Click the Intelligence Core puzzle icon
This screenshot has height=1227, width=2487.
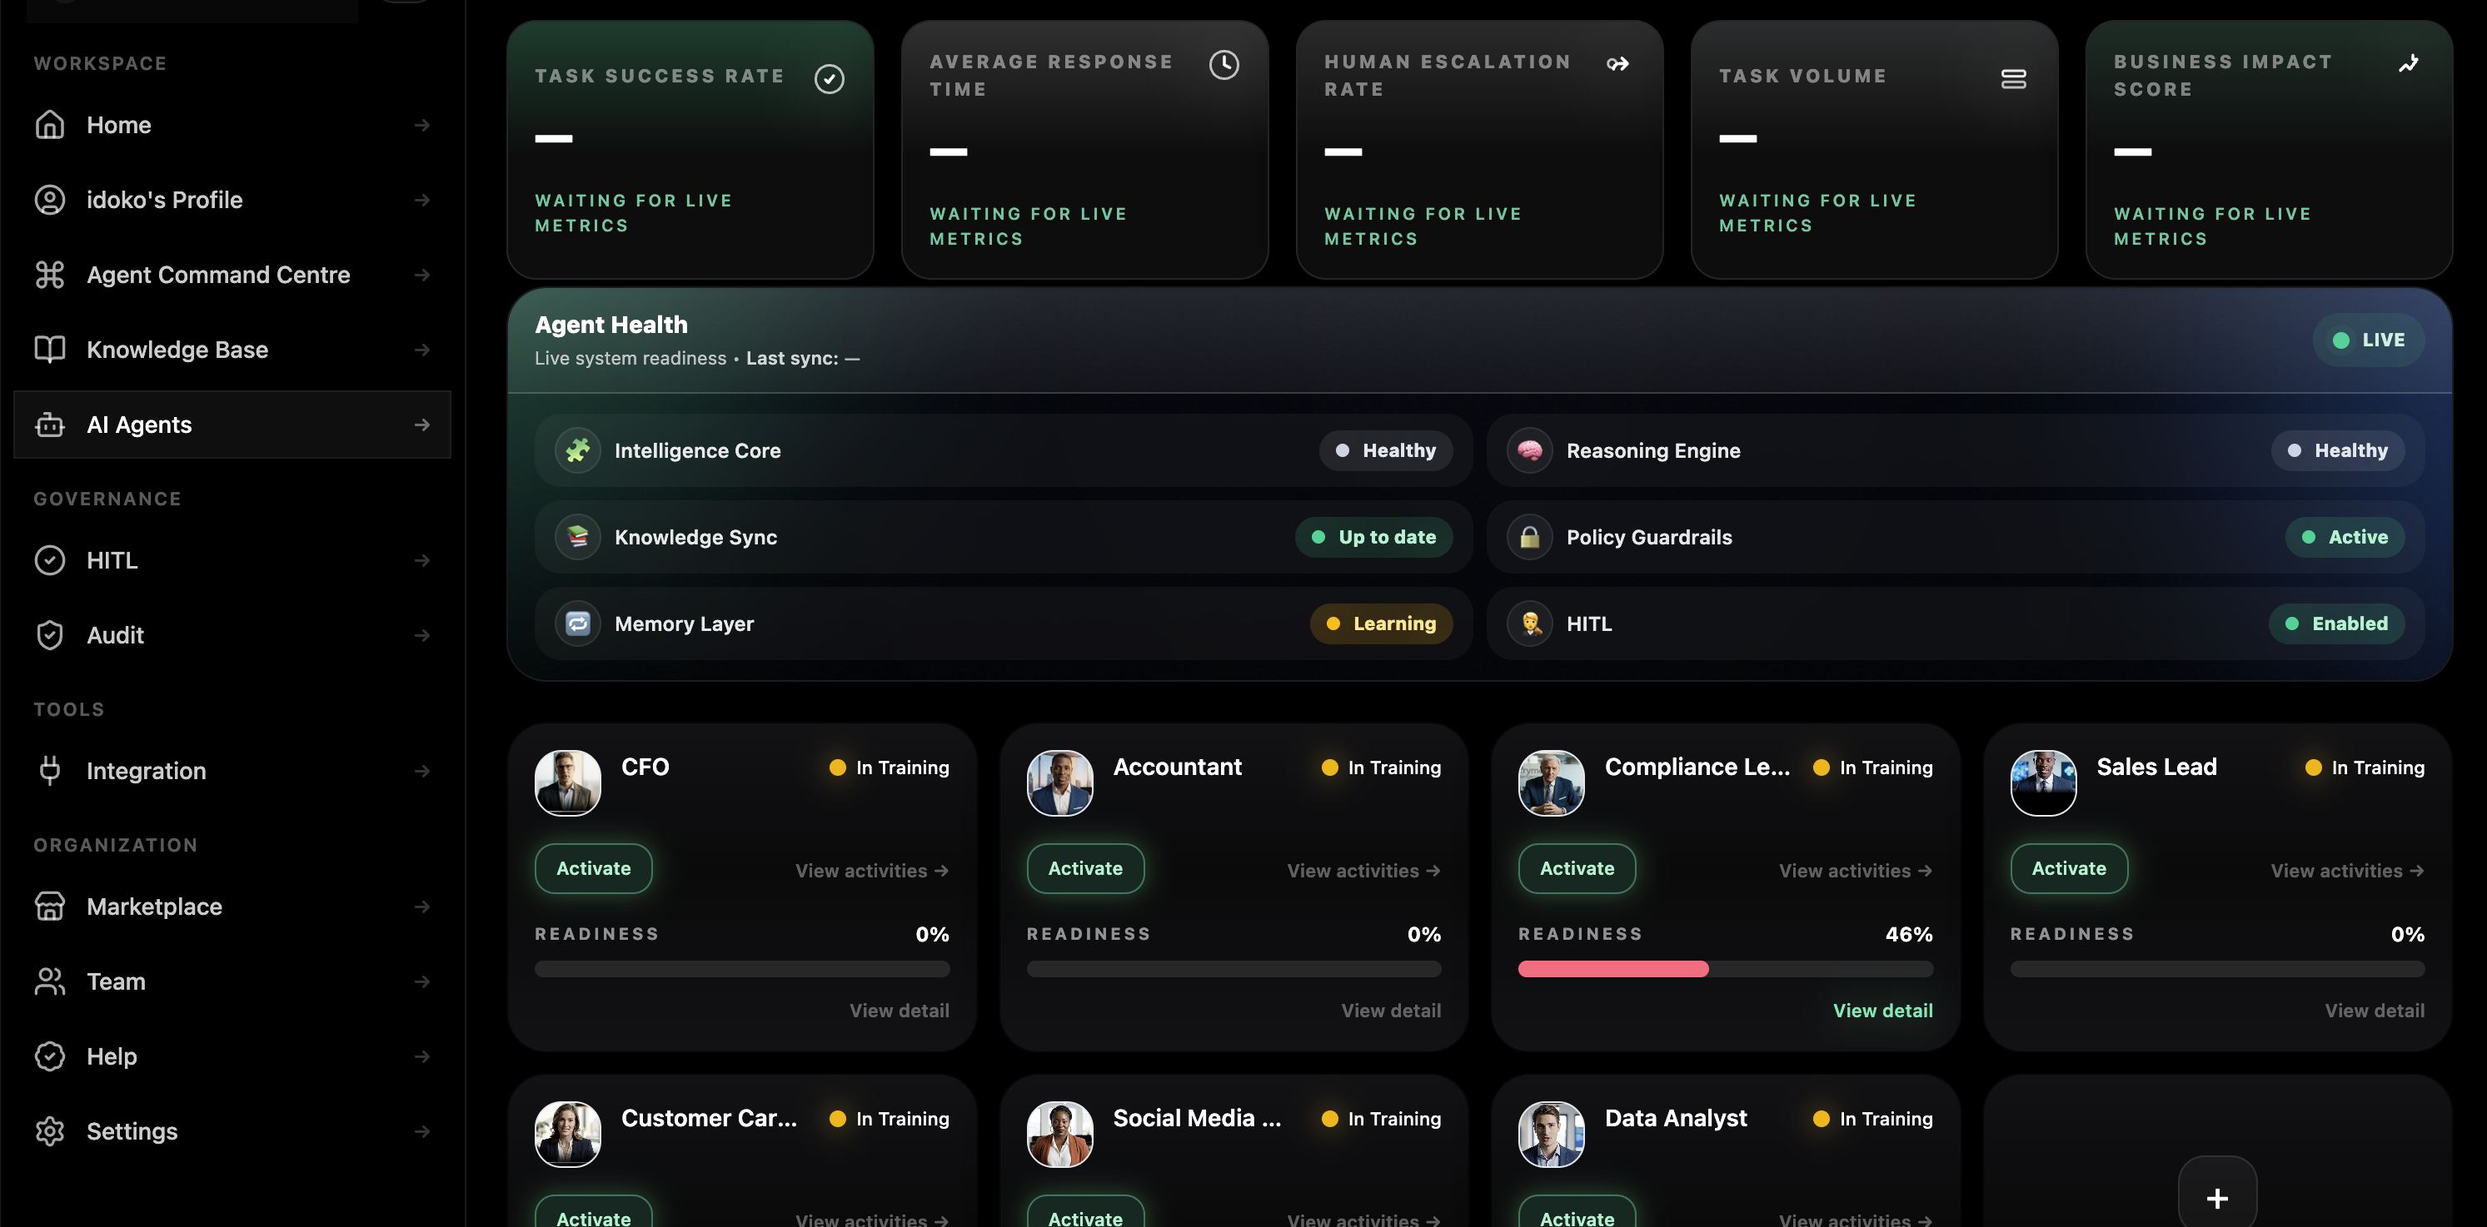pos(577,450)
